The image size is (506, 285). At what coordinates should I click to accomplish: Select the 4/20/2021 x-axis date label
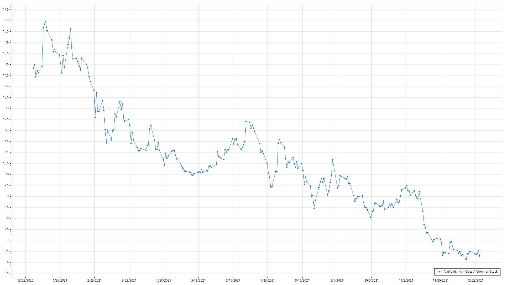tap(164, 281)
